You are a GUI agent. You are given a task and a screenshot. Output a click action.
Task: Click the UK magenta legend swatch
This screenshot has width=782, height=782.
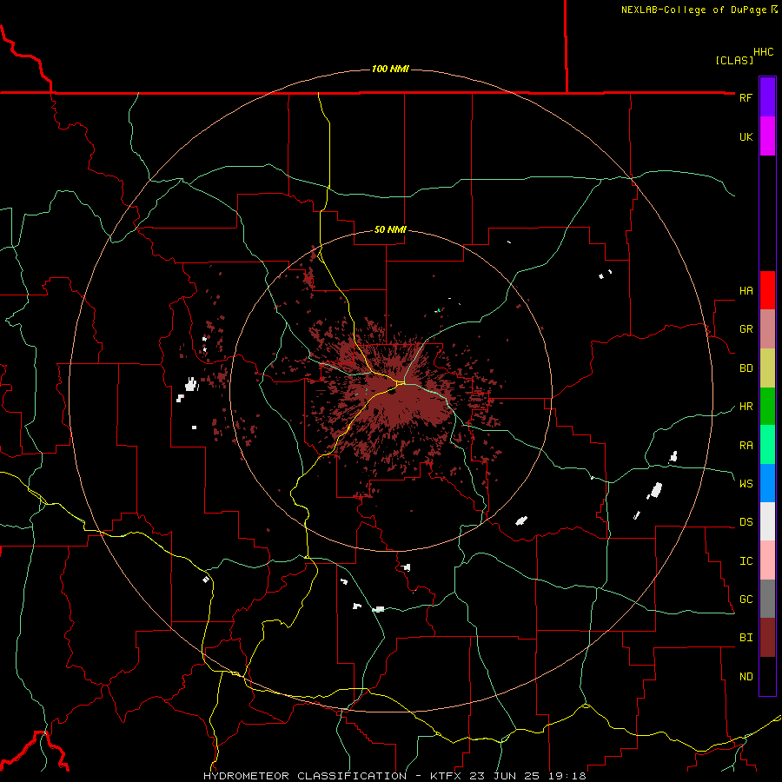[x=767, y=136]
